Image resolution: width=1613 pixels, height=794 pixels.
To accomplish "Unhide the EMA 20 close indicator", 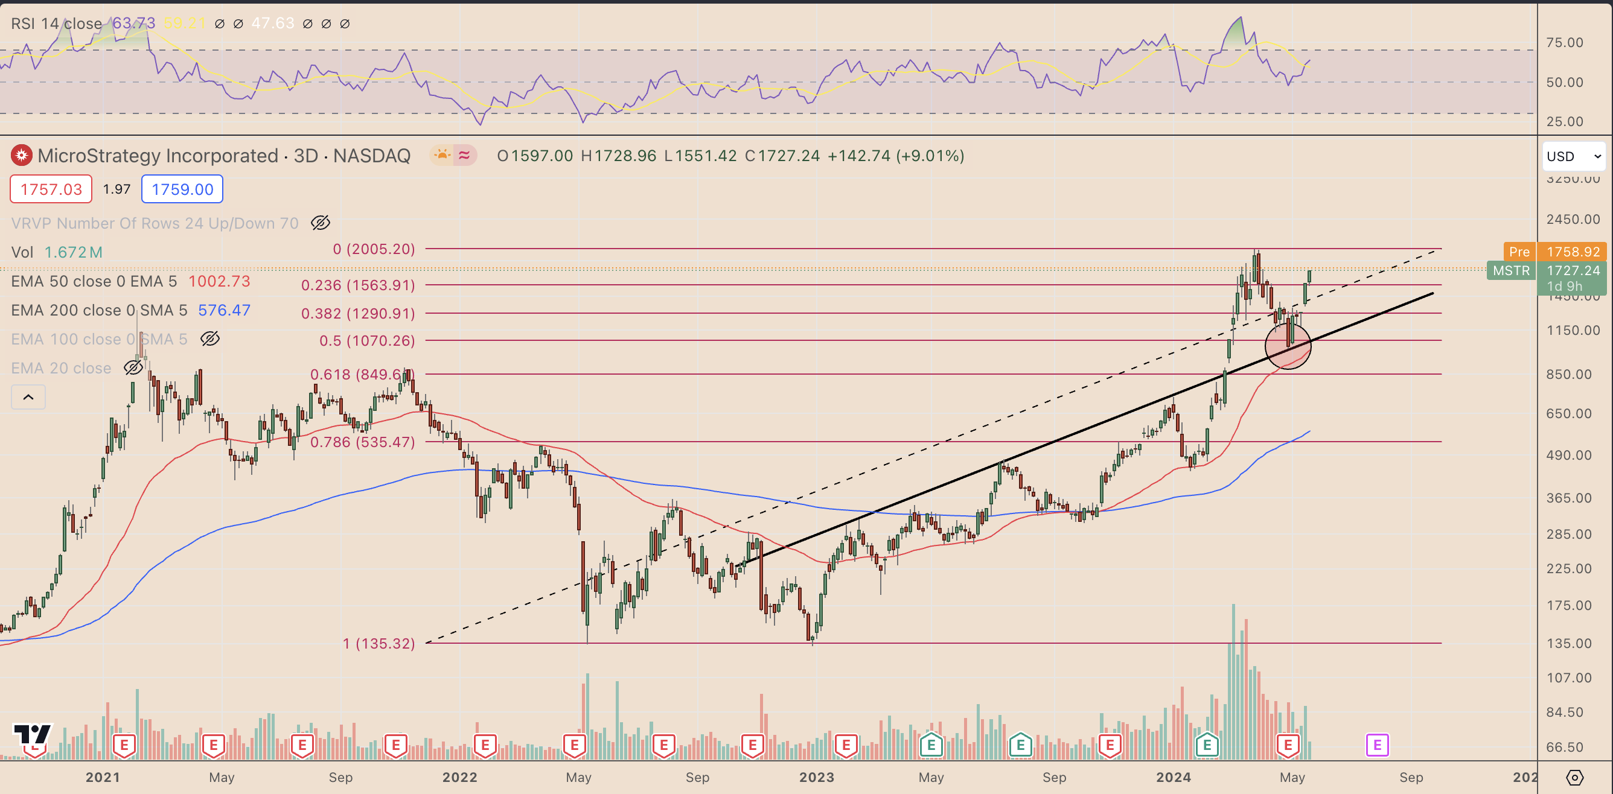I will click(x=133, y=367).
